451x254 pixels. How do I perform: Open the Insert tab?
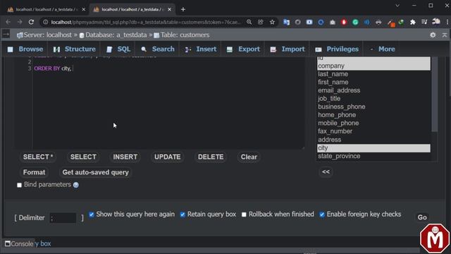(201, 49)
